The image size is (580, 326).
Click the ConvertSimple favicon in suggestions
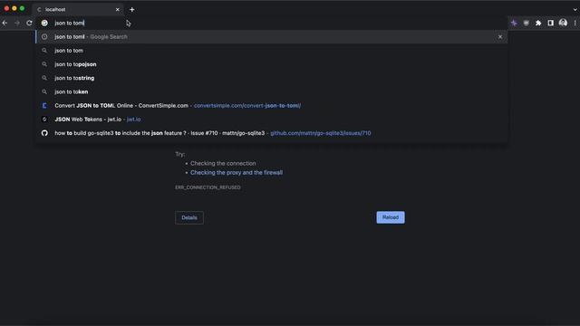coord(44,106)
